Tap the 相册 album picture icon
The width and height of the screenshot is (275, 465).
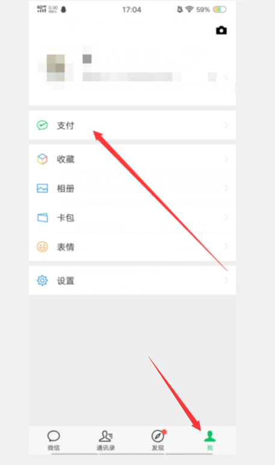click(x=42, y=188)
